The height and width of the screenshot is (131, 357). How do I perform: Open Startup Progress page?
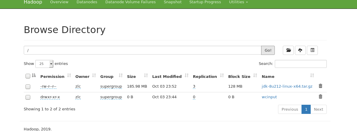(x=205, y=2)
